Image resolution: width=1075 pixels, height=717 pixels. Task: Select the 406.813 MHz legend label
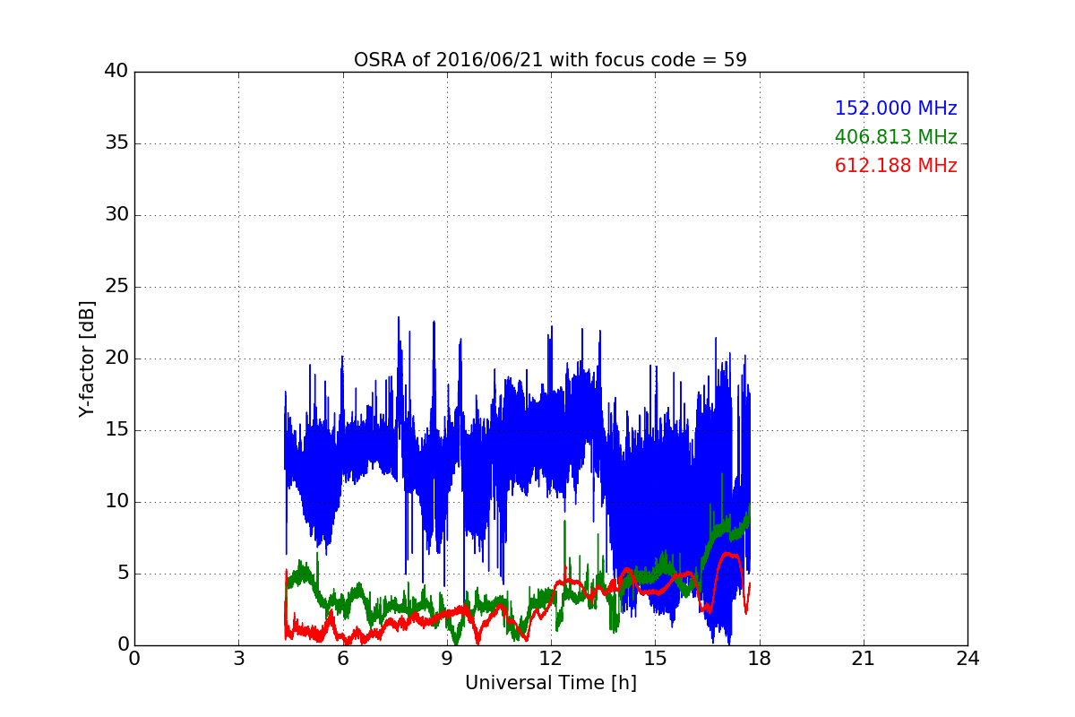tap(896, 137)
